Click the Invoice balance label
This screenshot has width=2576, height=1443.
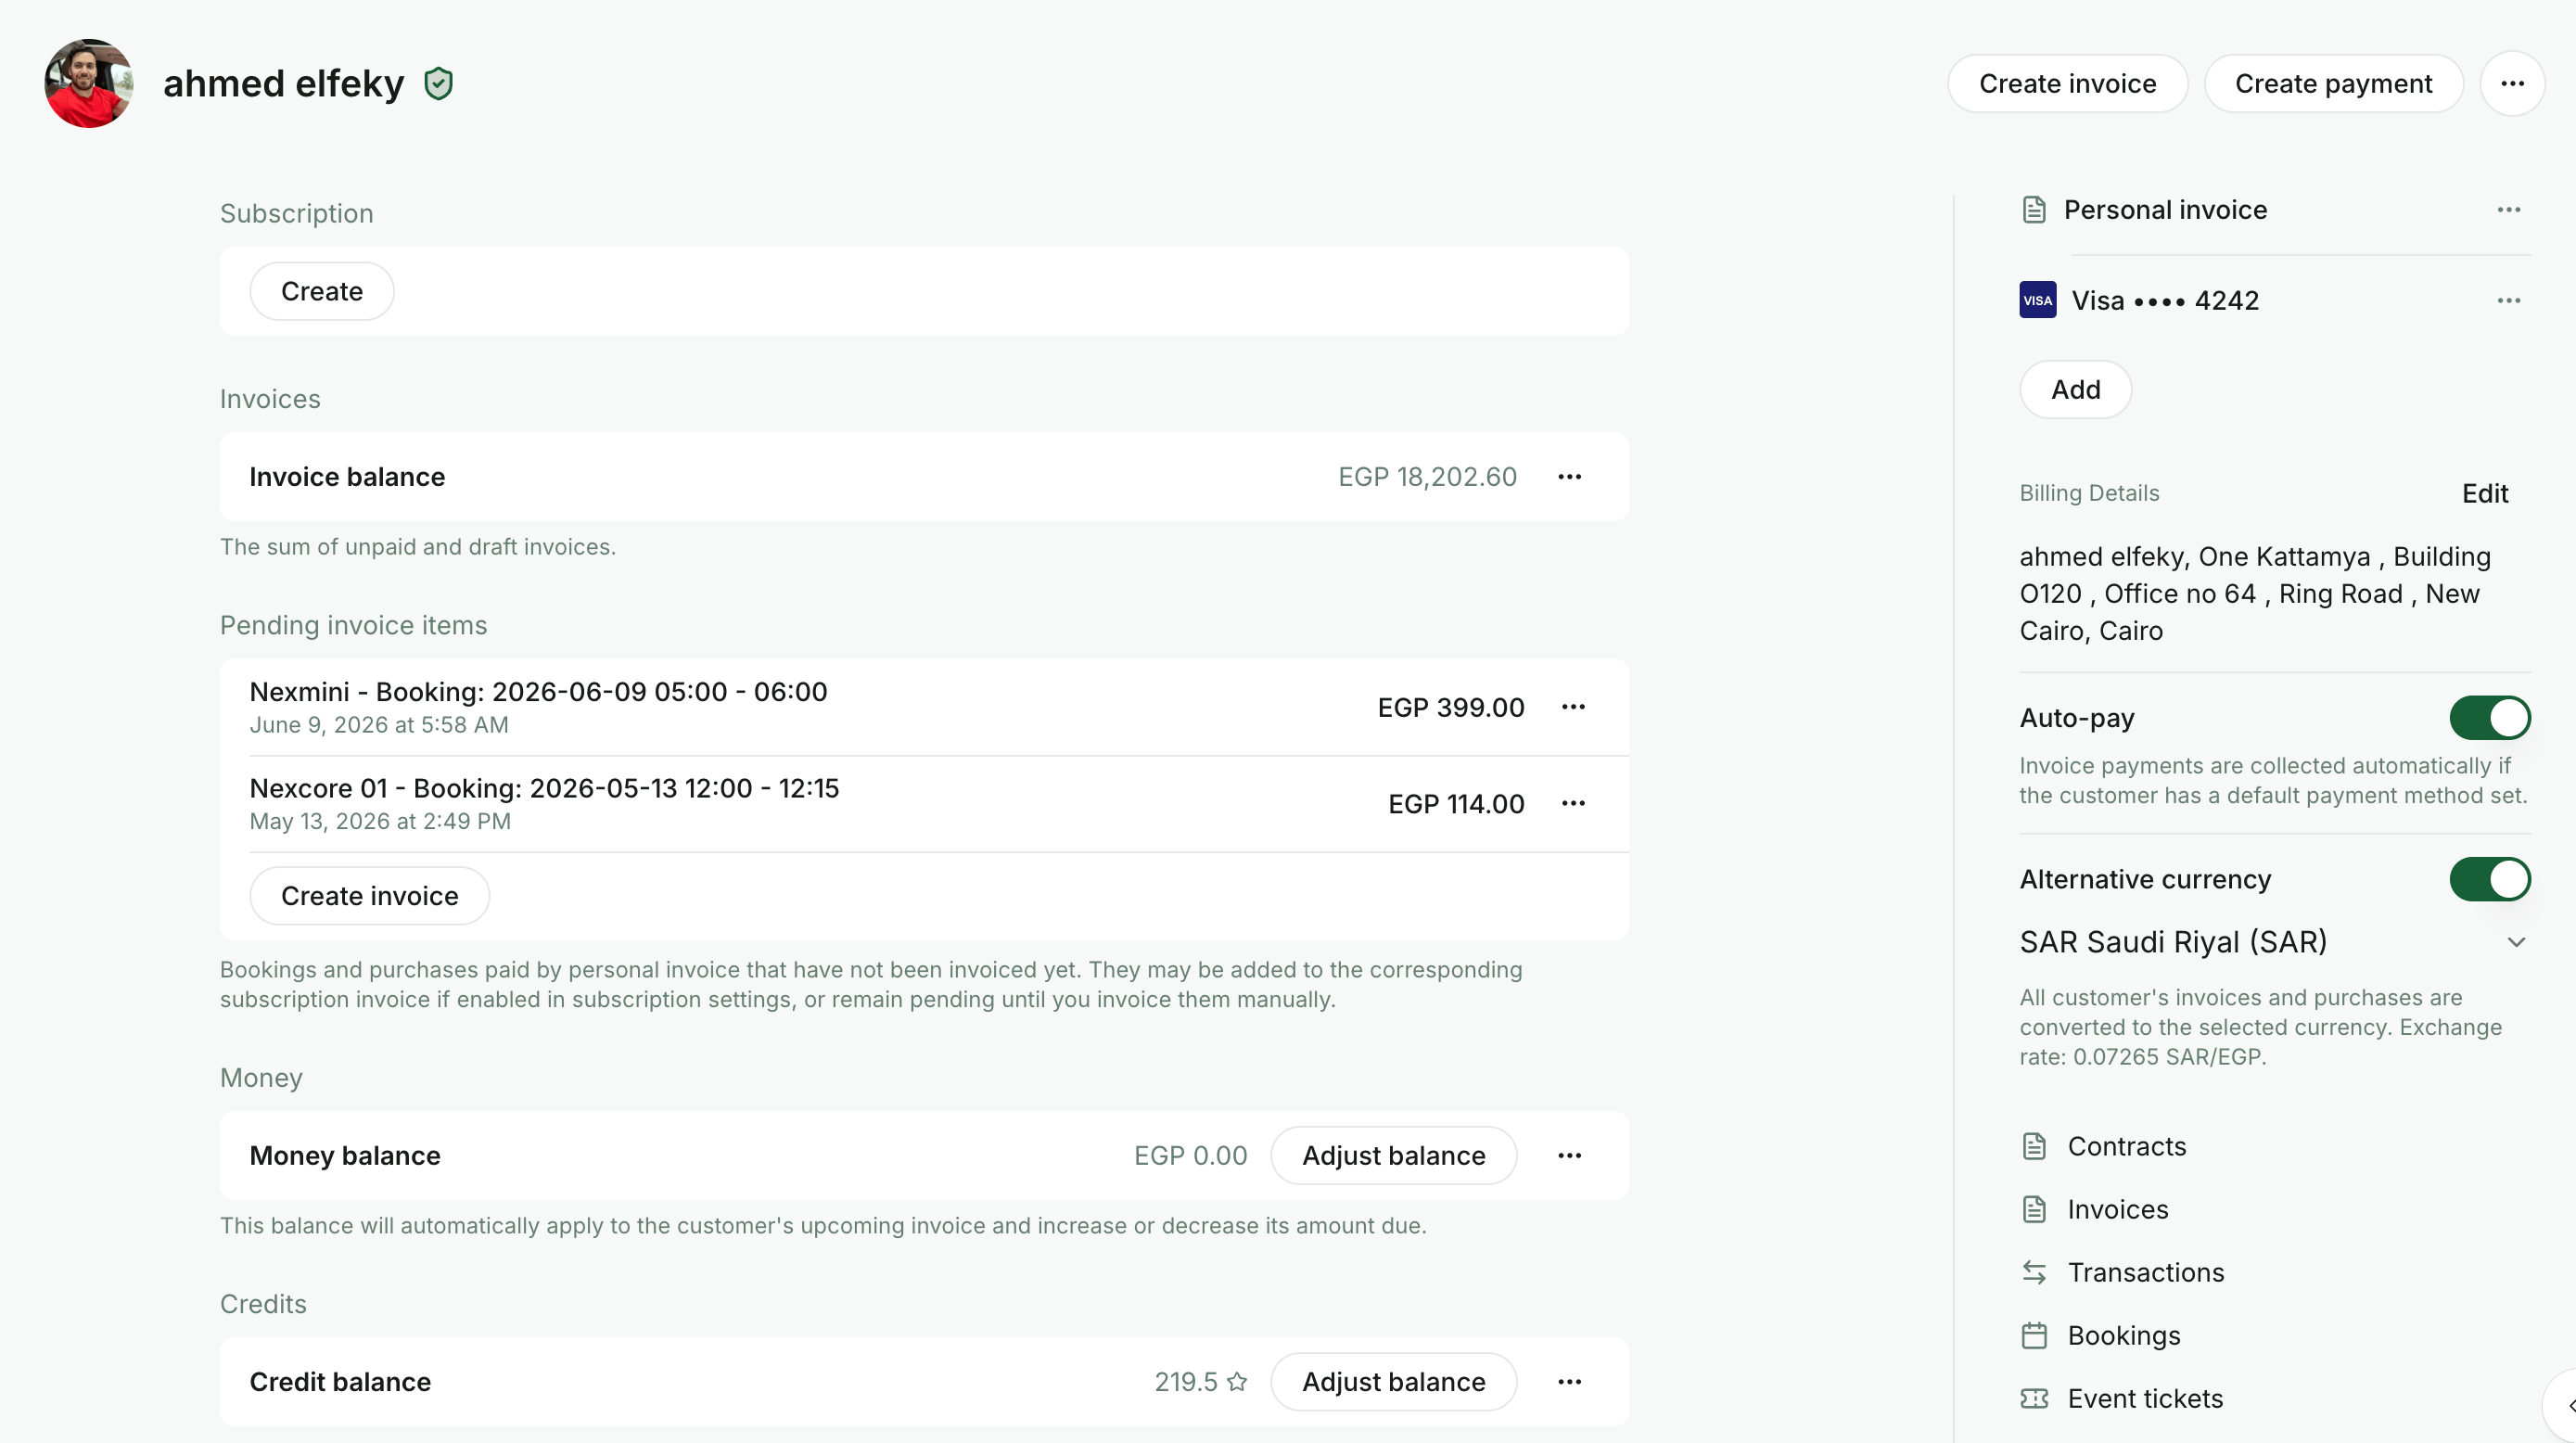(x=347, y=477)
